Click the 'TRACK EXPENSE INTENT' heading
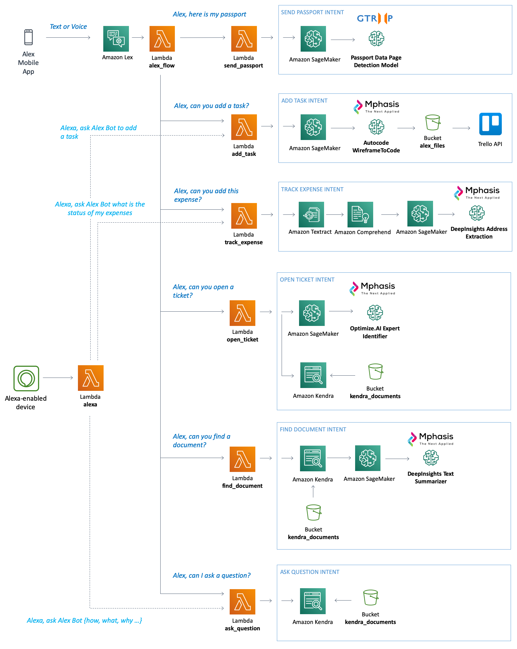Image resolution: width=517 pixels, height=649 pixels. (312, 189)
